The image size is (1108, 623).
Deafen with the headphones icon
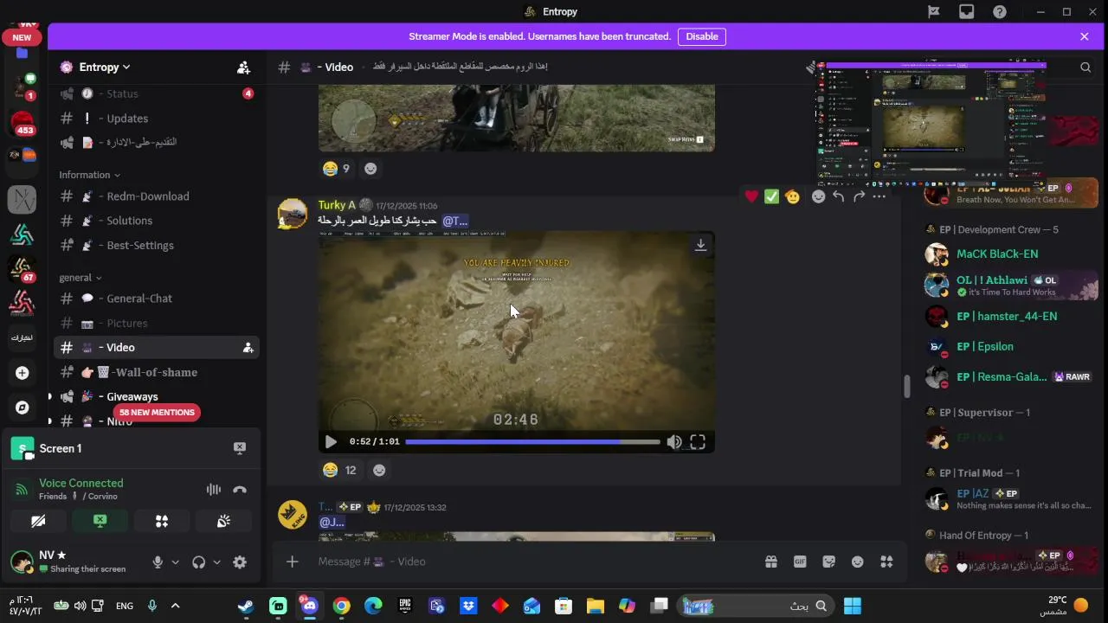tap(199, 562)
